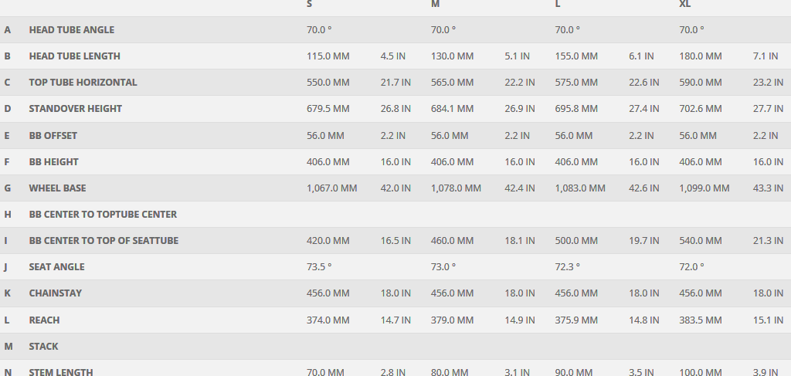Select the S size column header

pos(310,5)
